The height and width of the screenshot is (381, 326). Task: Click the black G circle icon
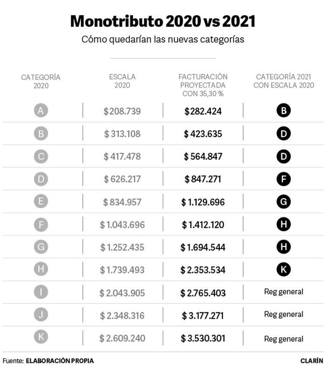[284, 201]
